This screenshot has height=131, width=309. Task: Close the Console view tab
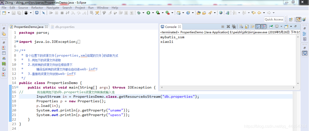[x=180, y=27]
